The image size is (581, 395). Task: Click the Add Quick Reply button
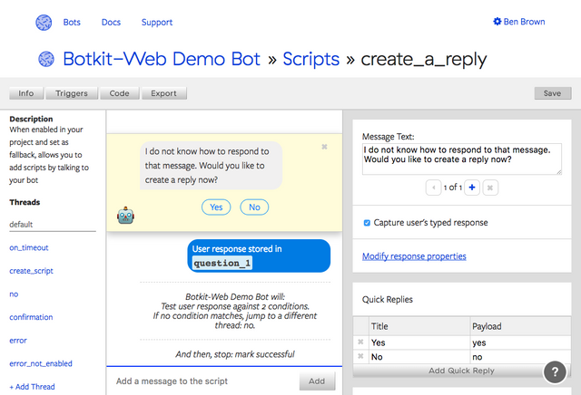click(462, 371)
